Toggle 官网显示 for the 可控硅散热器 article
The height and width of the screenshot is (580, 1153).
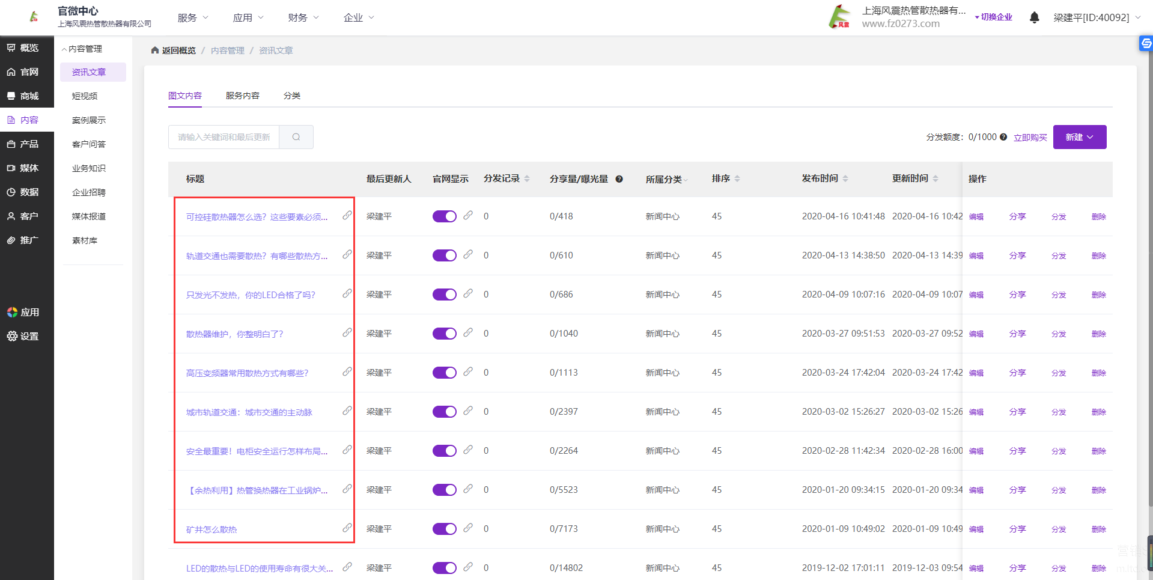(444, 216)
